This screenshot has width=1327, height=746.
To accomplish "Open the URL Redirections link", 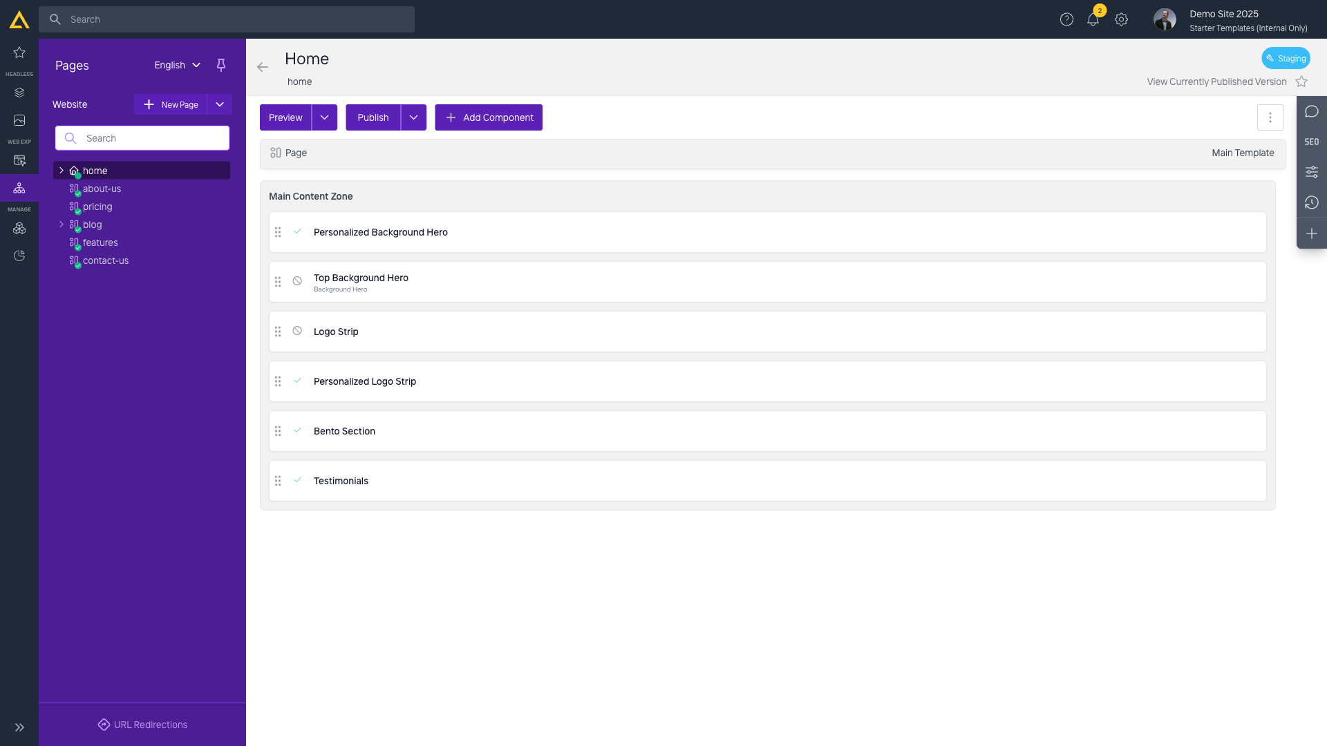I will click(142, 725).
